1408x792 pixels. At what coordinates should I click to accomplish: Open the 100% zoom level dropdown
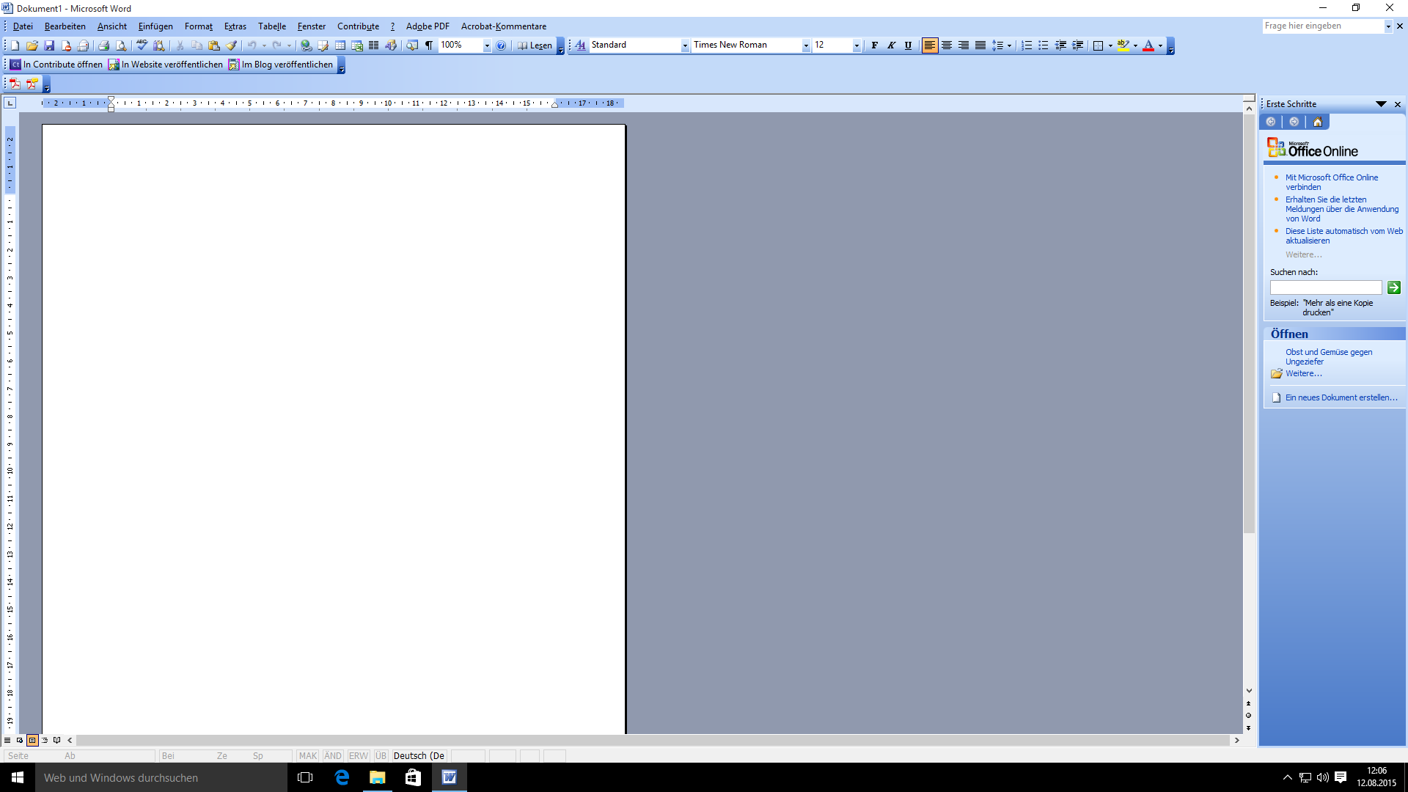click(x=487, y=45)
